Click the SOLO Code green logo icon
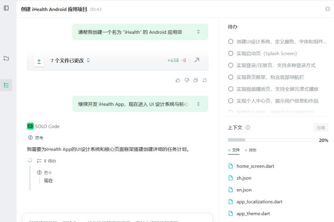334x222 pixels. [x=30, y=126]
